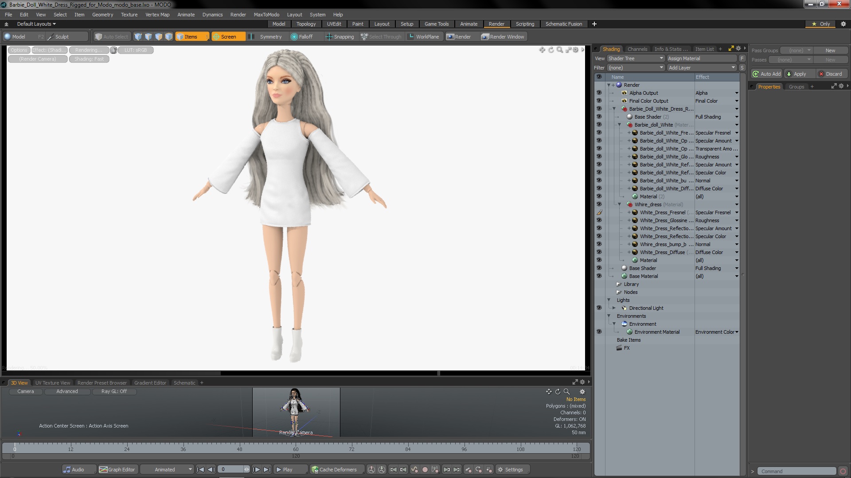The image size is (851, 478).
Task: Toggle visibility of Base Material
Action: click(599, 276)
